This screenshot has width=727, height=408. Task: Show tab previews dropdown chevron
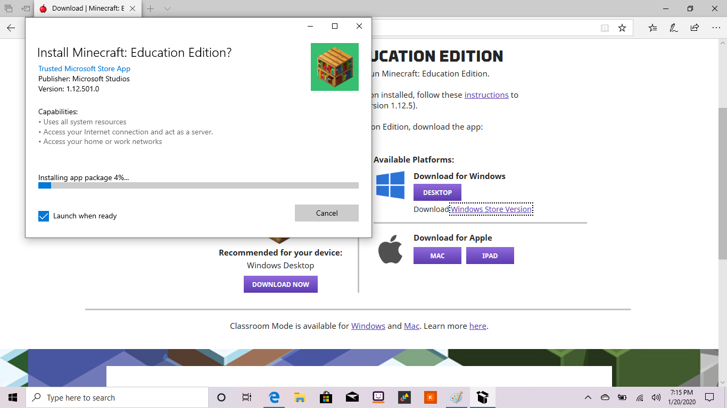(x=167, y=8)
